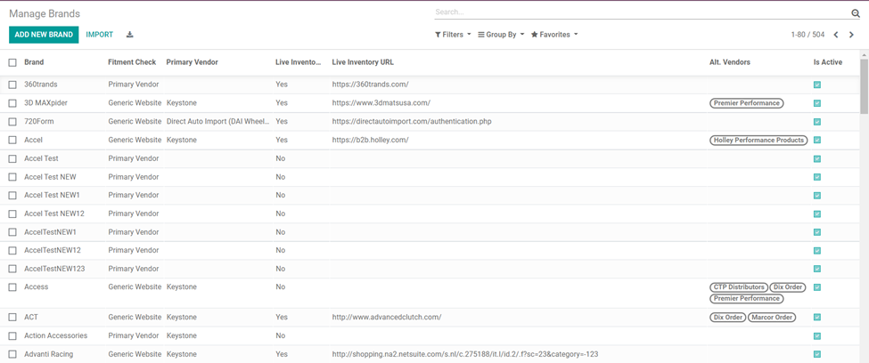Open the AccelTestNEW123 brand
Screen dimensions: 869x363
(54, 269)
